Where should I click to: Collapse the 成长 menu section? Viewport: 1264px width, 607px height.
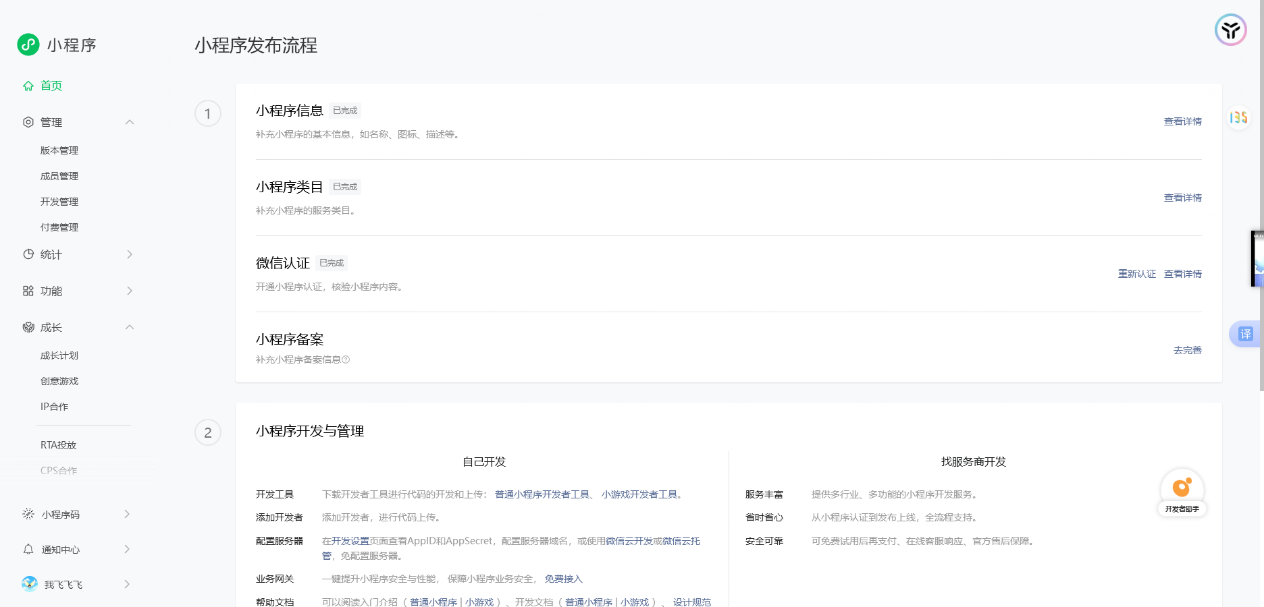pos(130,327)
